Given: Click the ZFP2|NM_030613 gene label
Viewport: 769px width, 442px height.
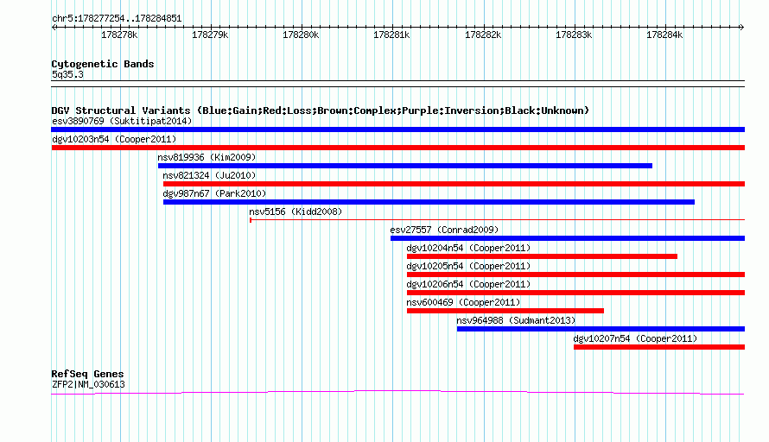Looking at the screenshot, I should pyautogui.click(x=88, y=385).
